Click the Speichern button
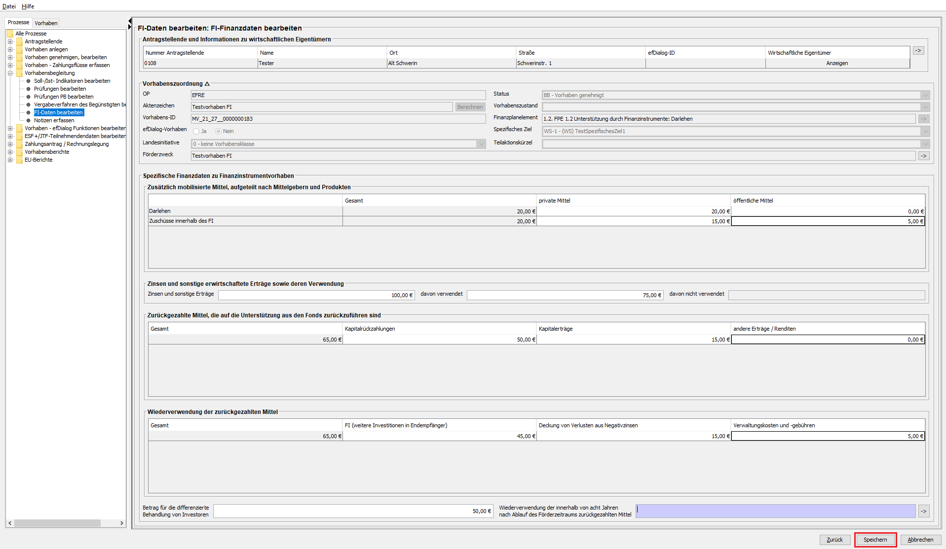The height and width of the screenshot is (549, 946). click(x=875, y=540)
